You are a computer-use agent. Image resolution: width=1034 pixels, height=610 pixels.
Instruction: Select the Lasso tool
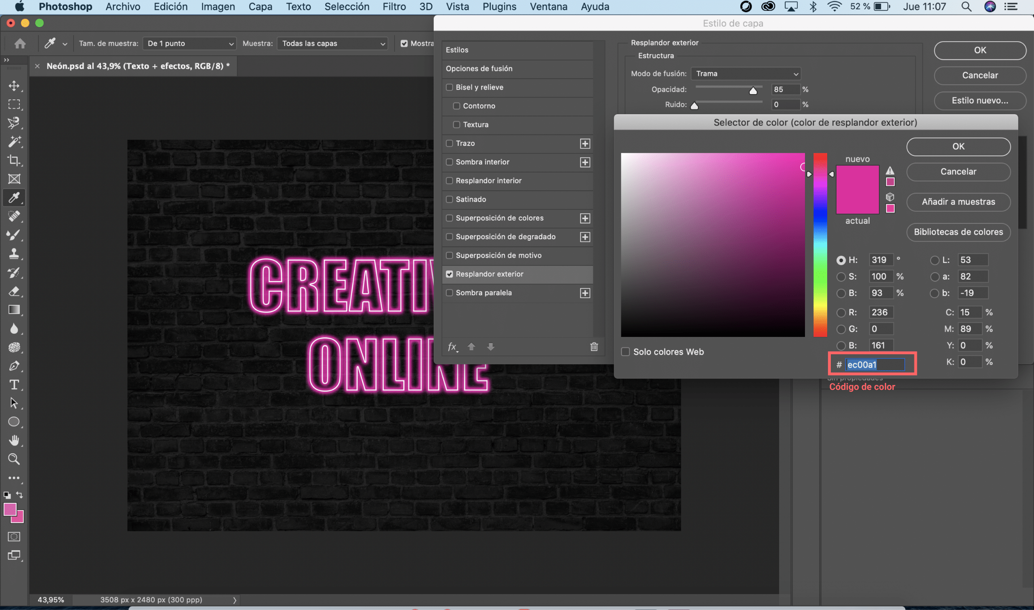click(14, 123)
